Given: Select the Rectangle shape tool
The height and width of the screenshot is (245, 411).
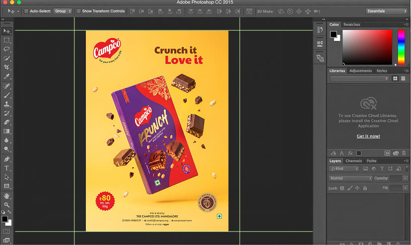Looking at the screenshot, I should pos(6,186).
